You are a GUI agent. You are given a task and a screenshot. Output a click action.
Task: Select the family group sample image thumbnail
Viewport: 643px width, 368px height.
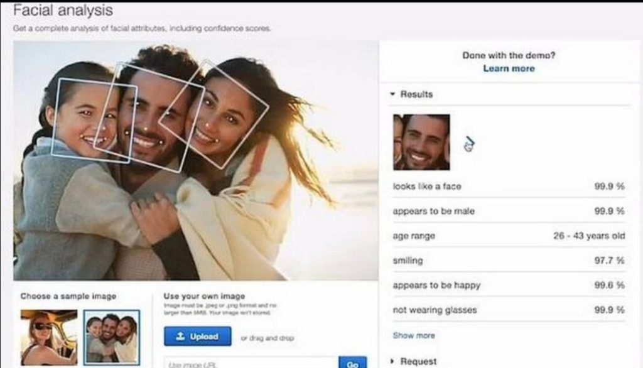(111, 337)
